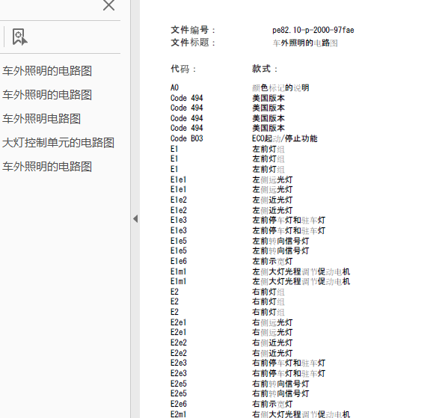
Task: Select the code E2m1
Action: tap(179, 414)
